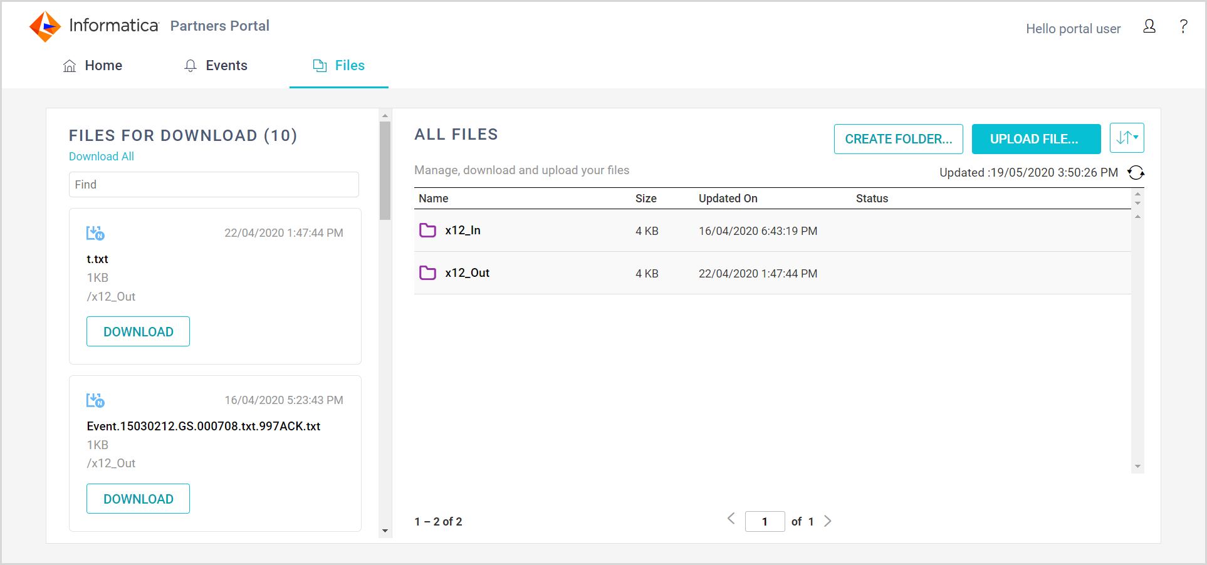The width and height of the screenshot is (1207, 565).
Task: Click the x12_In folder icon
Action: pyautogui.click(x=427, y=230)
